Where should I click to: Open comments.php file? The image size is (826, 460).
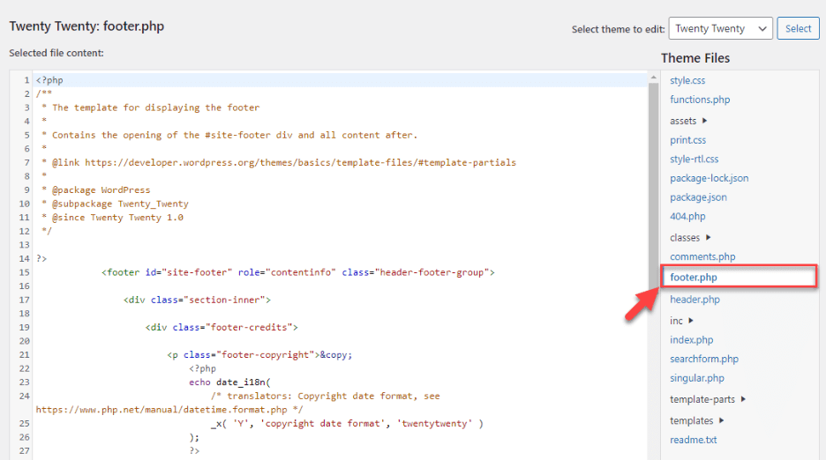coord(702,257)
